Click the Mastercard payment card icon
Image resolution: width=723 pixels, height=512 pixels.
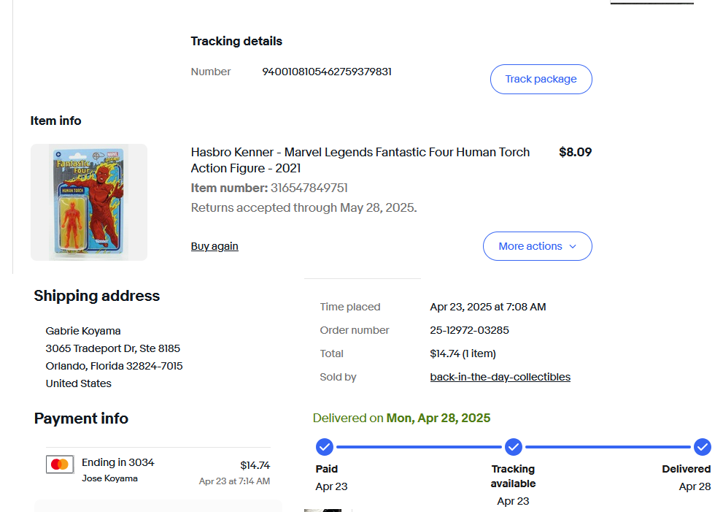[x=60, y=465]
